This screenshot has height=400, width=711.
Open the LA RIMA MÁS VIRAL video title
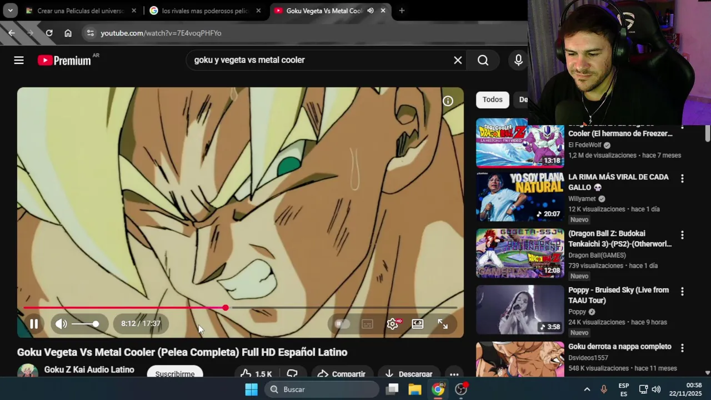click(x=618, y=182)
